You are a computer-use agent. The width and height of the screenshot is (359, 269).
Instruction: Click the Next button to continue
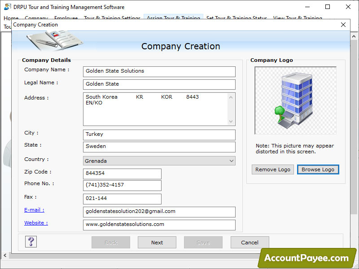pos(157,242)
